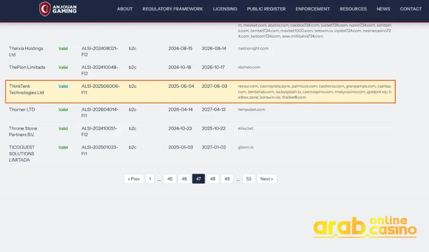Screen dimensions: 429x252
Task: Go to page 48
Action: pyautogui.click(x=212, y=179)
